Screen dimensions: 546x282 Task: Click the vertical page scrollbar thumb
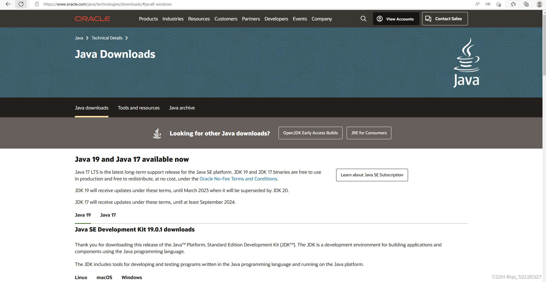point(544,45)
